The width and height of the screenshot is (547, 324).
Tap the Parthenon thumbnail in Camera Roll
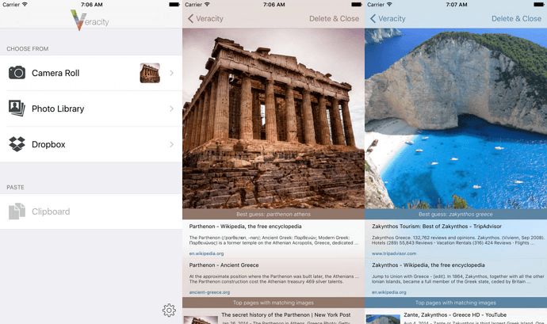pyautogui.click(x=150, y=73)
